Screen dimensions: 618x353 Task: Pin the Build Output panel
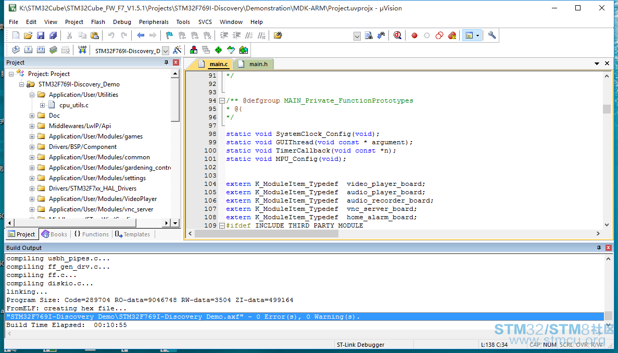point(599,248)
